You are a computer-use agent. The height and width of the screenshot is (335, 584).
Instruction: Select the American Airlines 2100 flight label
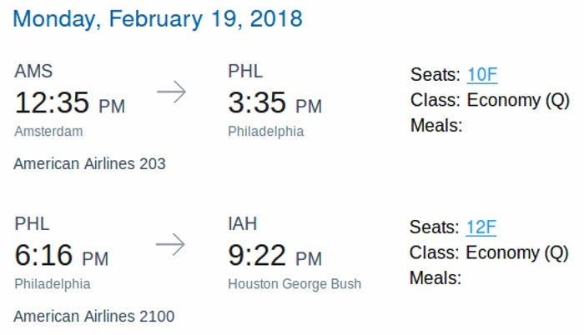click(x=93, y=316)
